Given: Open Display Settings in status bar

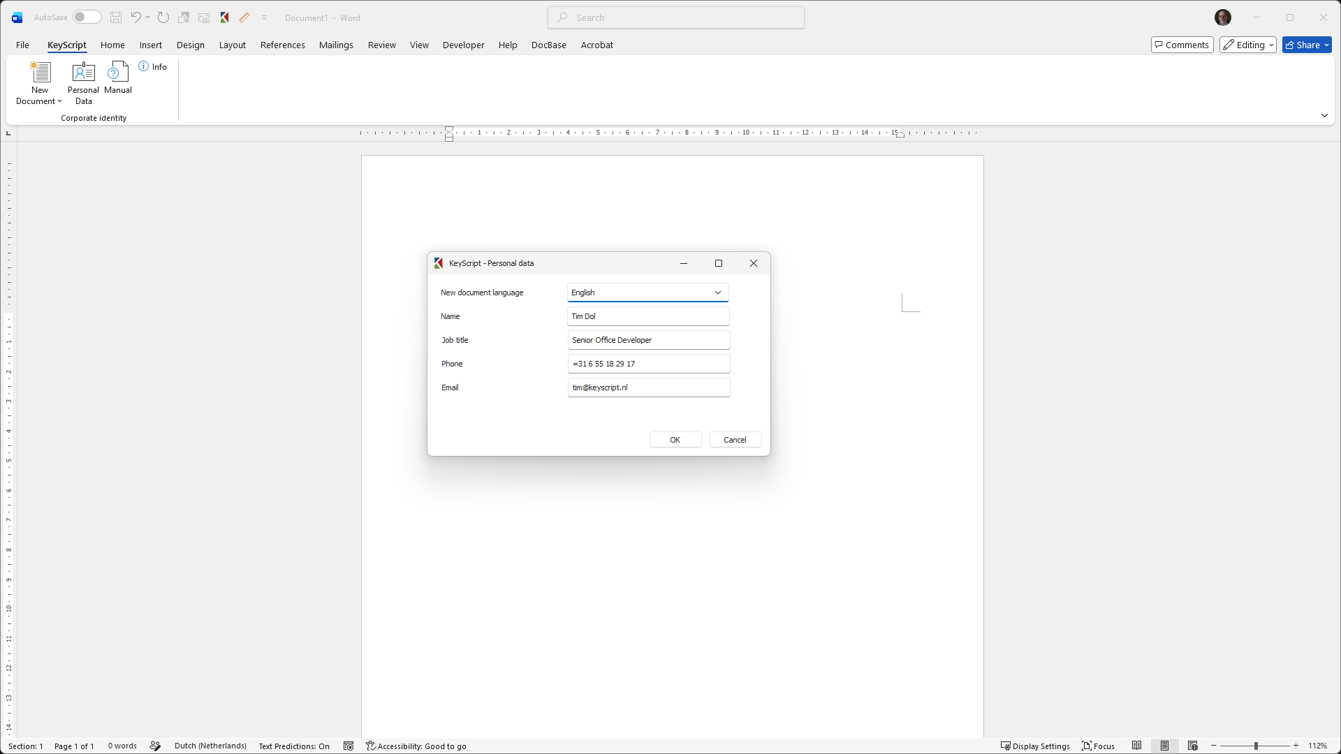Looking at the screenshot, I should pos(1035,746).
